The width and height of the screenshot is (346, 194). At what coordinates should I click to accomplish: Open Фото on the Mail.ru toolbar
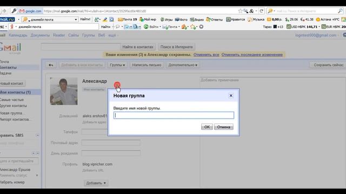[181, 19]
